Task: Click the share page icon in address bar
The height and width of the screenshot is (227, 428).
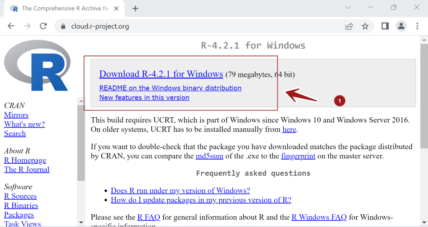Action: 349,26
